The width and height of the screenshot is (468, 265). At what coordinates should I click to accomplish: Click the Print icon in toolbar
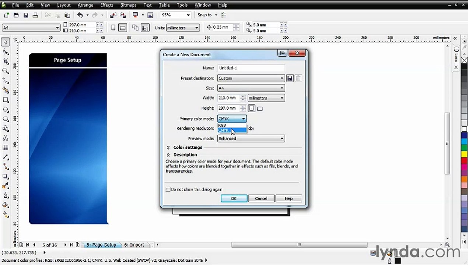point(35,15)
